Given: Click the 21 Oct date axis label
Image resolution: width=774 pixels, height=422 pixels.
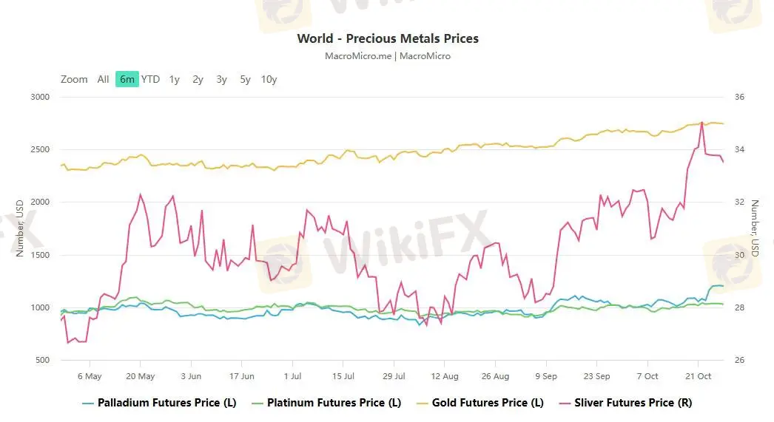Looking at the screenshot, I should [699, 375].
